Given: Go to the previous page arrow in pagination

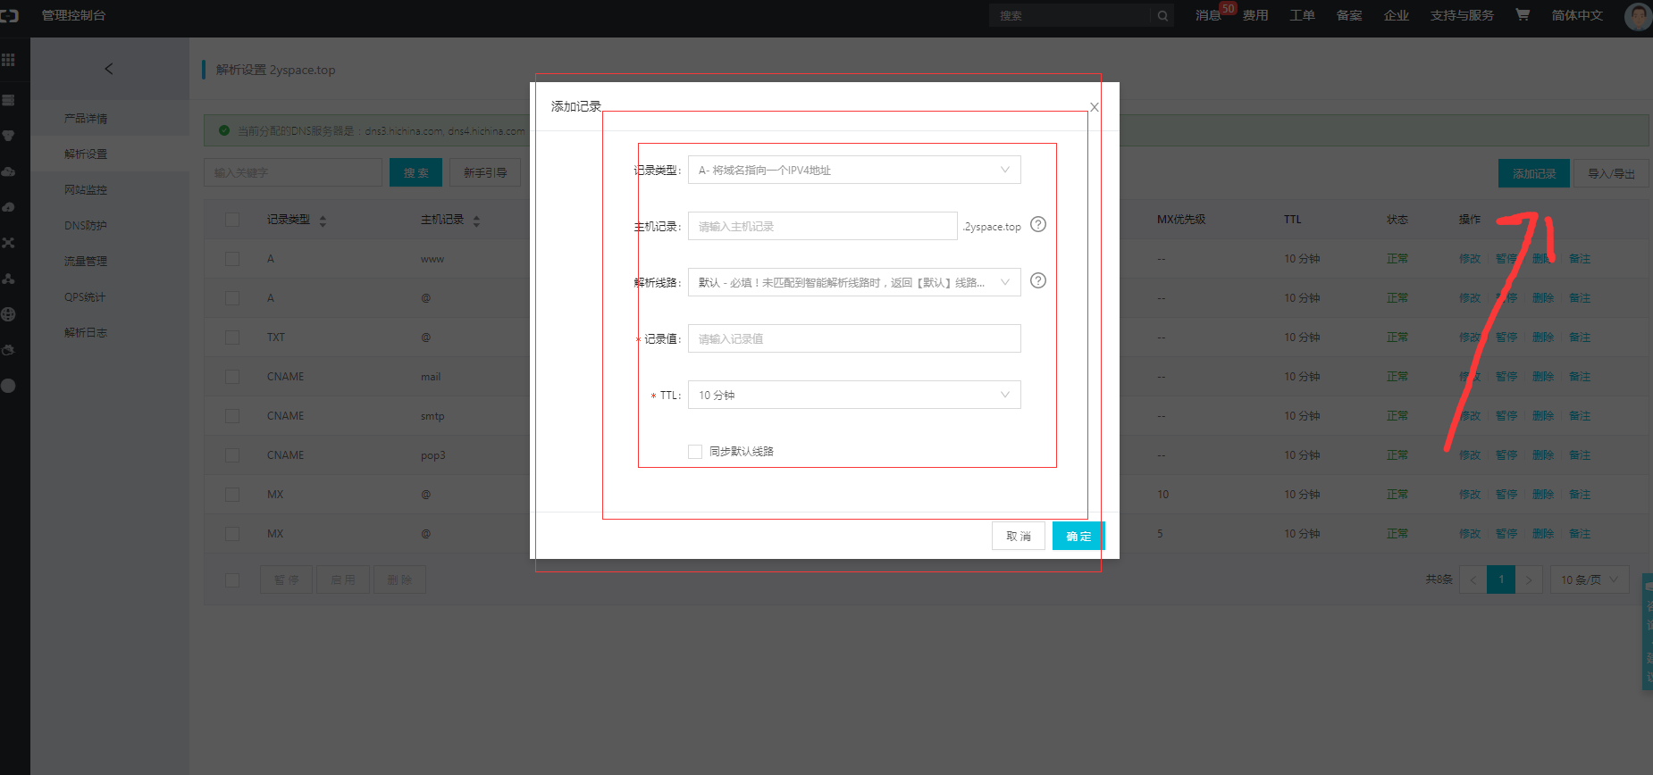Looking at the screenshot, I should coord(1473,580).
